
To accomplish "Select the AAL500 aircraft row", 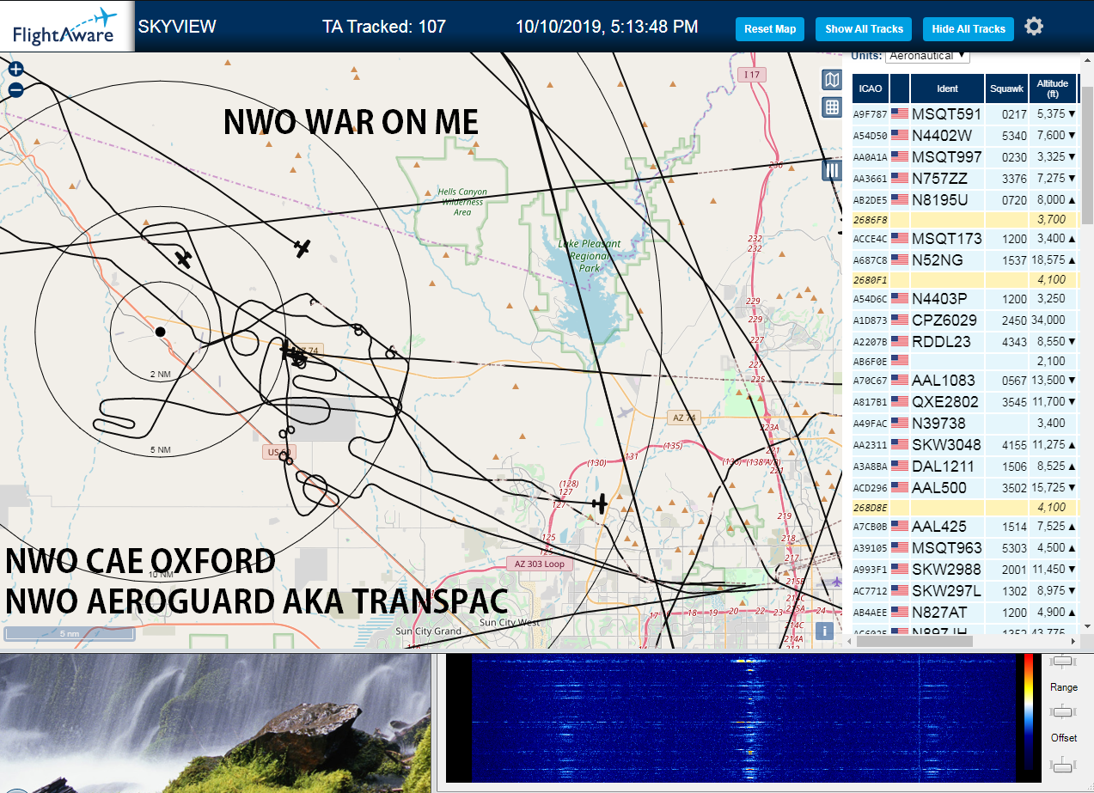I will [x=964, y=487].
